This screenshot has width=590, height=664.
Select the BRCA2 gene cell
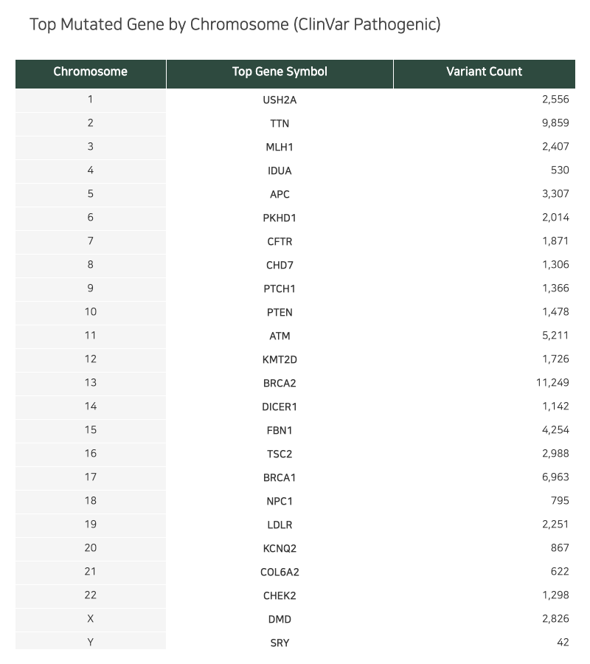(280, 383)
